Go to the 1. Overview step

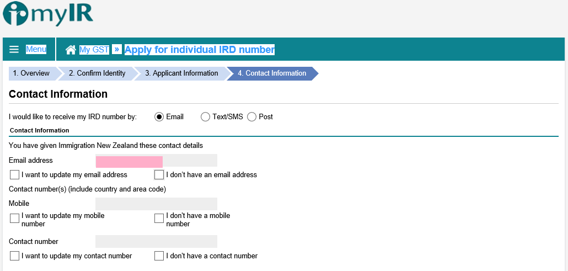tap(31, 73)
